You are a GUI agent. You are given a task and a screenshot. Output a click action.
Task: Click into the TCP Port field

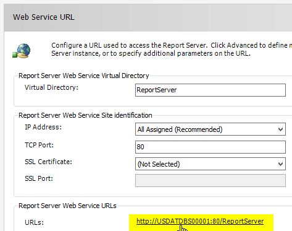click(211, 147)
